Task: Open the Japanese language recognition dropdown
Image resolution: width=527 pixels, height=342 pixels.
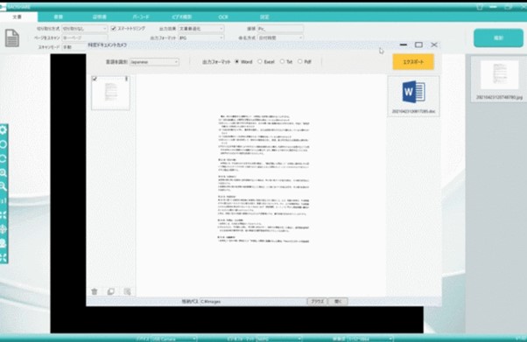Action: pyautogui.click(x=154, y=62)
